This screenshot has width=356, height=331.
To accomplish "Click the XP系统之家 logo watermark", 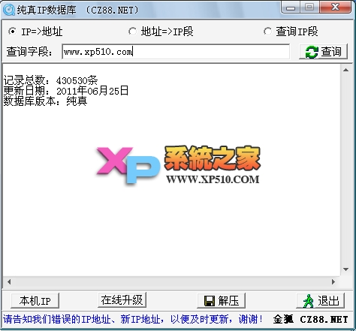I will click(x=178, y=166).
